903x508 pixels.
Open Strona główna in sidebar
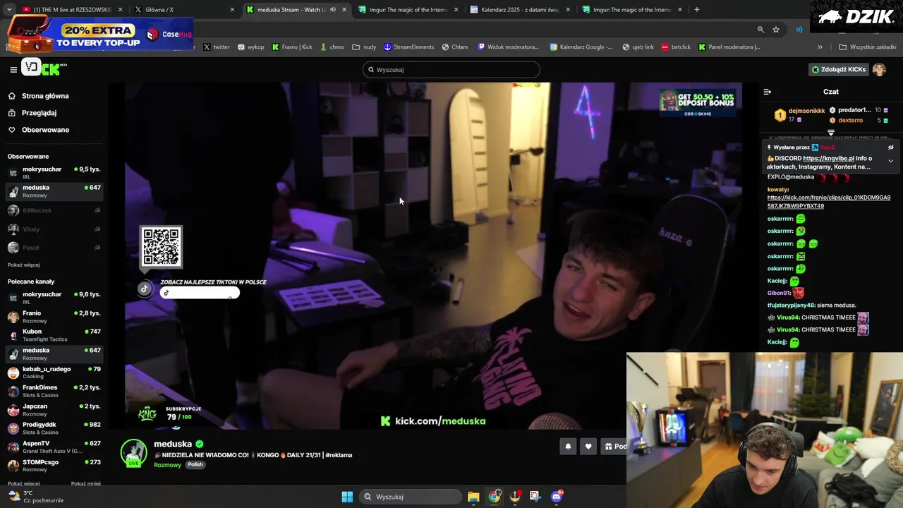[45, 96]
